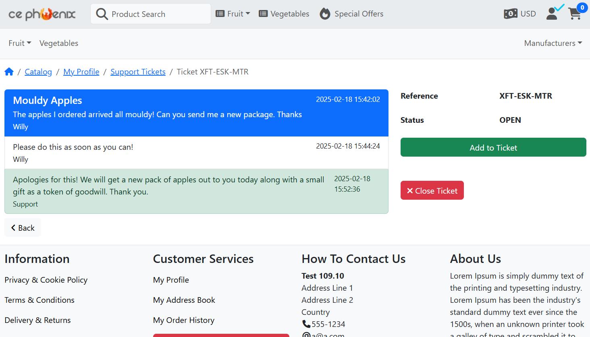Go to My Profile breadcrumb link

(x=81, y=72)
